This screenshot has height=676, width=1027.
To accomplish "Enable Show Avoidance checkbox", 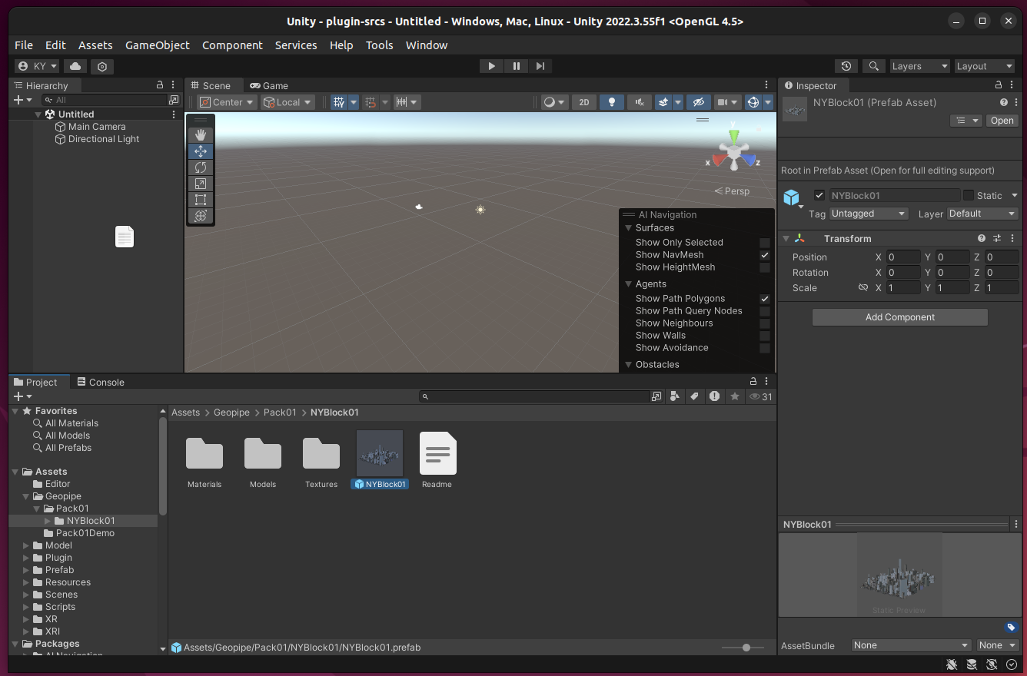I will pyautogui.click(x=765, y=348).
